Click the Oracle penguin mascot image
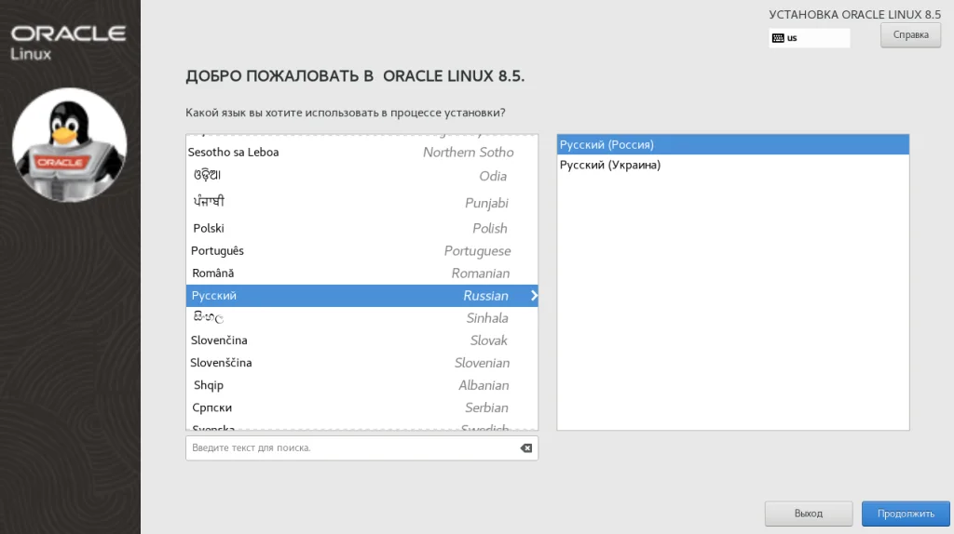The width and height of the screenshot is (954, 534). tap(69, 144)
